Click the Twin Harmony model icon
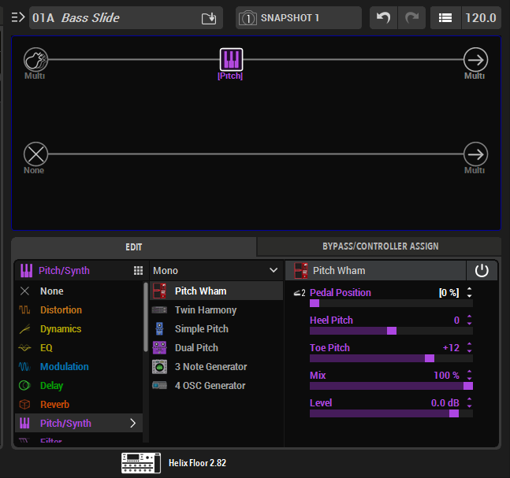 (160, 310)
